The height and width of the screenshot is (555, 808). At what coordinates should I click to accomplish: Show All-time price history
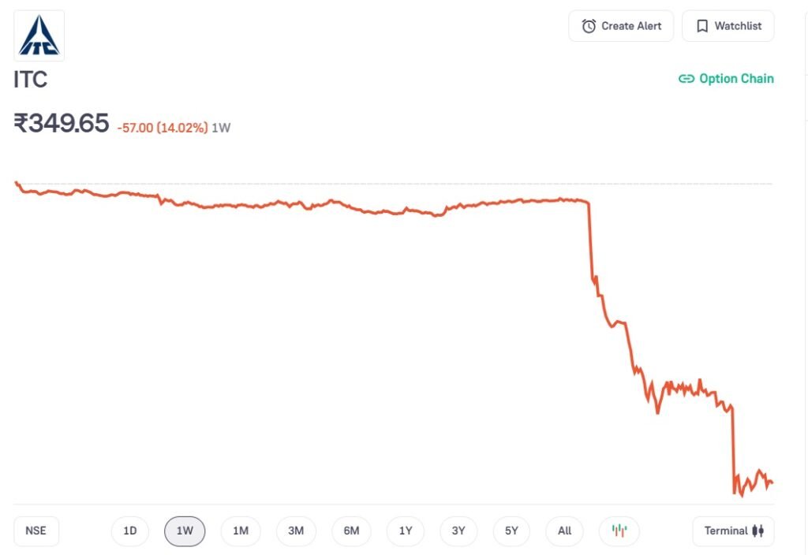(564, 531)
